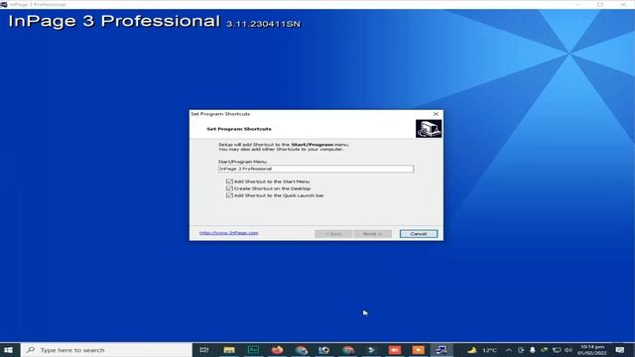The image size is (635, 357).
Task: Click the Cancel button in setup dialog
Action: pos(419,234)
